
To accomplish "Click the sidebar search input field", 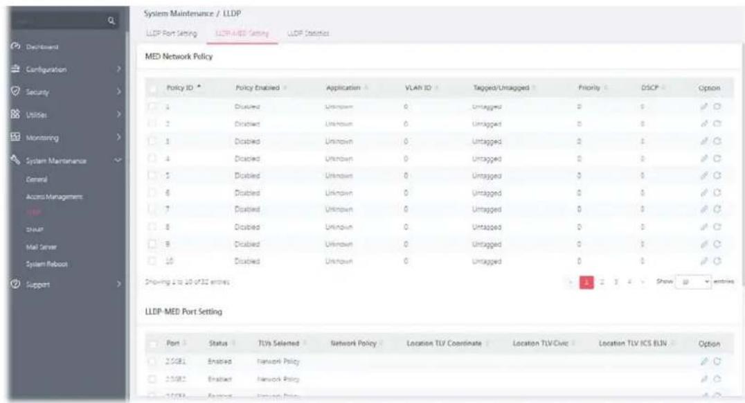I will click(x=58, y=21).
